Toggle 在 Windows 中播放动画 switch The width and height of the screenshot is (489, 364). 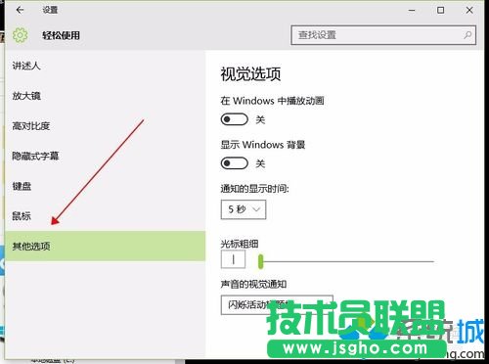click(234, 119)
